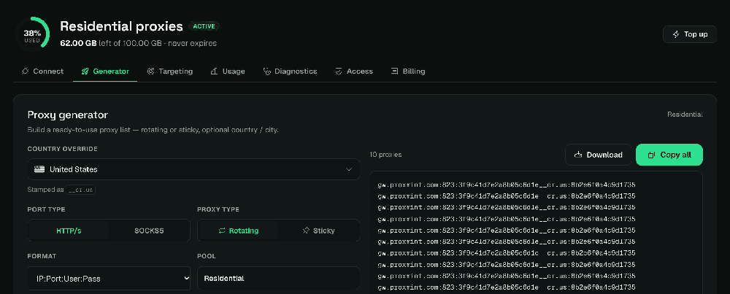Click the Proxy generator heading

(67, 115)
